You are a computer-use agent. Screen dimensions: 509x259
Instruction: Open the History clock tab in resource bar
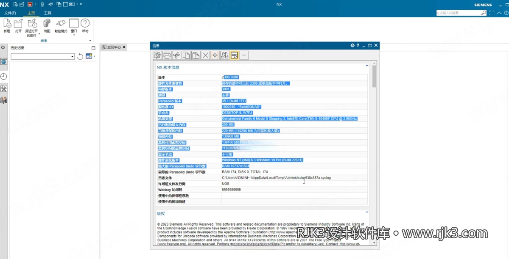(x=3, y=76)
